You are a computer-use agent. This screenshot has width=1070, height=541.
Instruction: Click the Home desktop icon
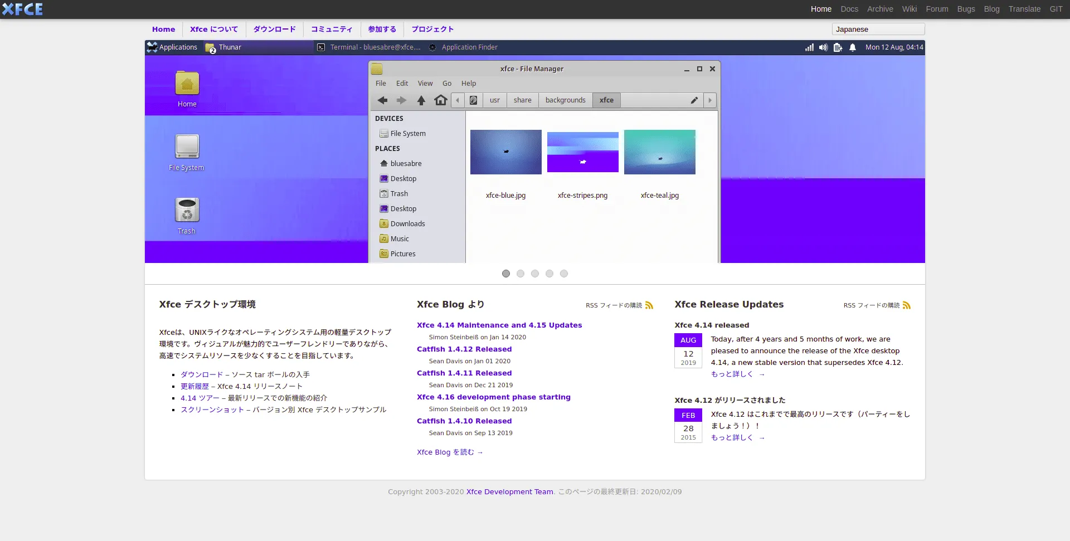tap(187, 89)
